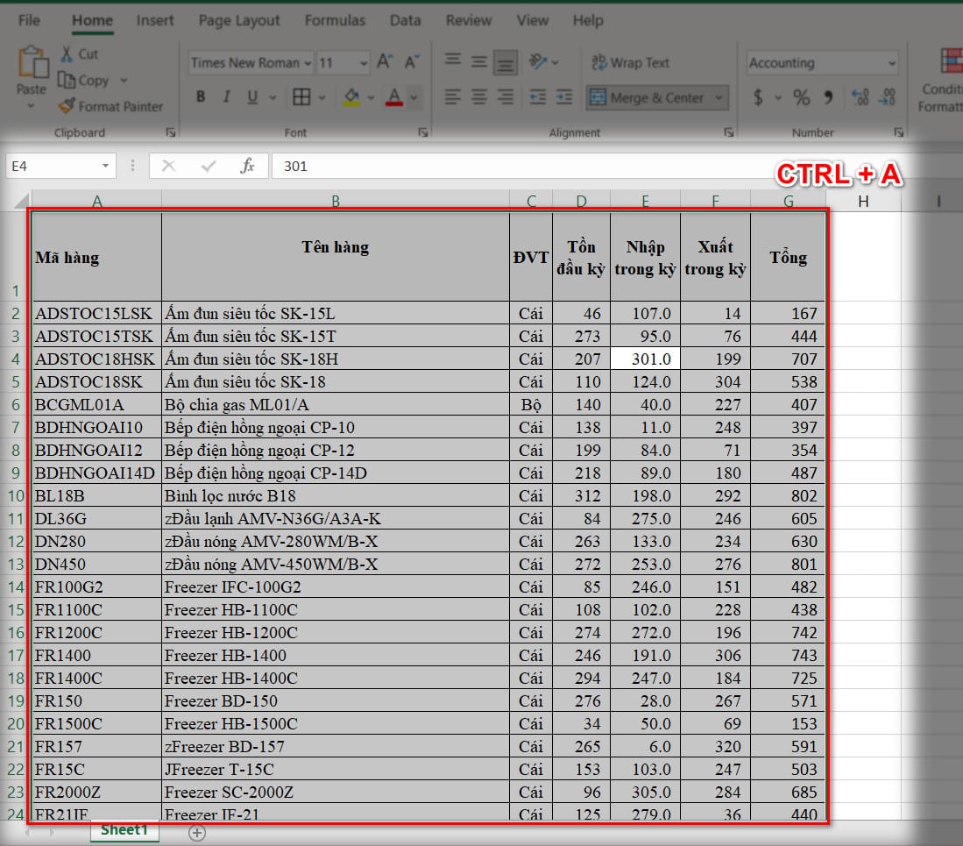Decrease font size with the smaller A icon

tap(412, 61)
